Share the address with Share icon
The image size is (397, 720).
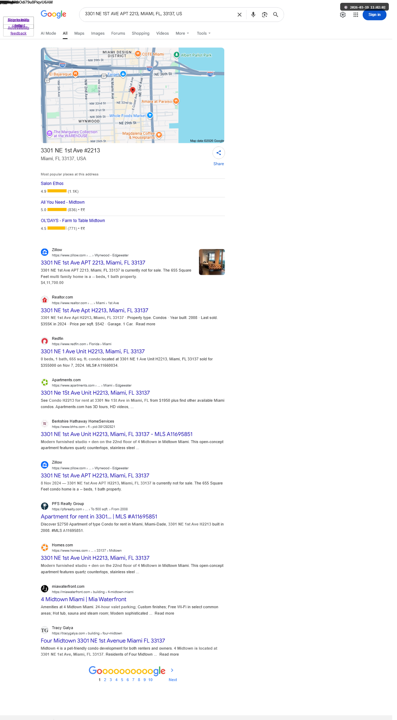pos(219,153)
